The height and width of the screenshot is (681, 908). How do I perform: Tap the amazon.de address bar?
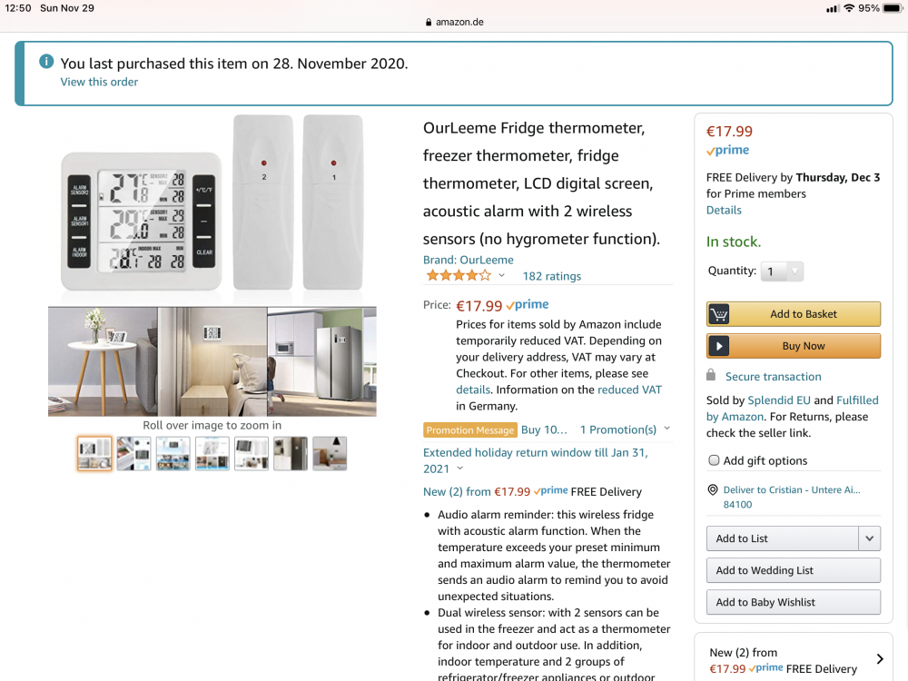pos(454,23)
